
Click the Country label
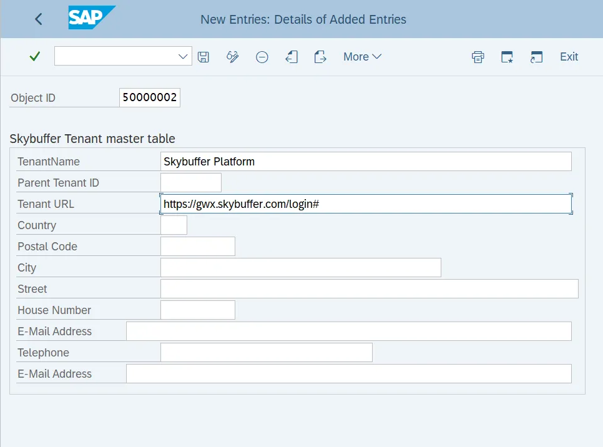tap(37, 225)
